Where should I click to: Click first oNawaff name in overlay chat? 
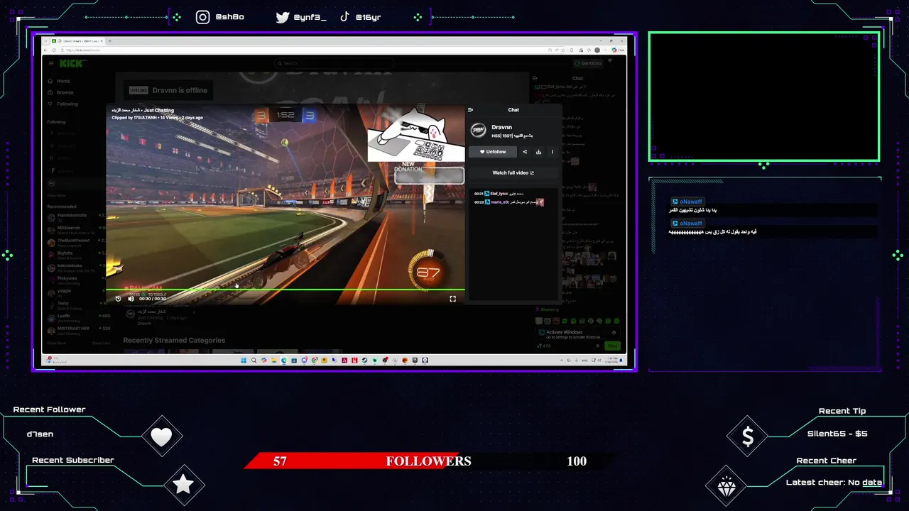pos(691,202)
